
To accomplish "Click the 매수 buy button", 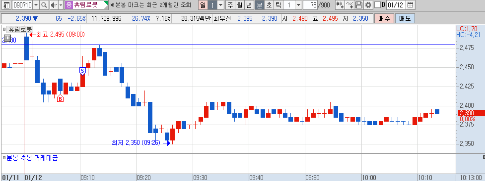I will [x=384, y=18].
